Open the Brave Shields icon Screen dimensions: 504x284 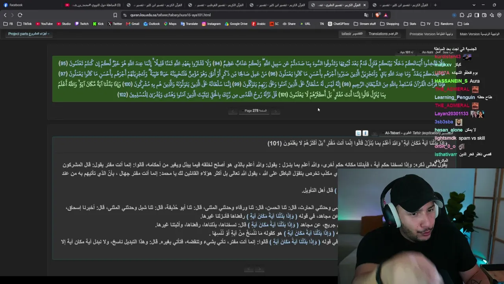click(x=378, y=15)
